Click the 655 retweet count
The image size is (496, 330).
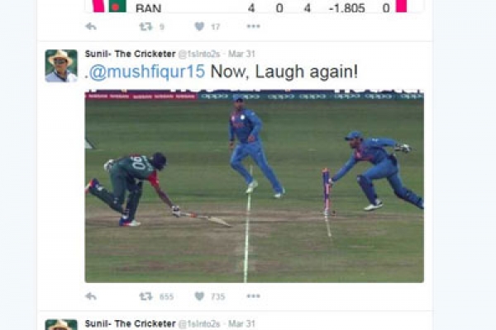coord(166,296)
